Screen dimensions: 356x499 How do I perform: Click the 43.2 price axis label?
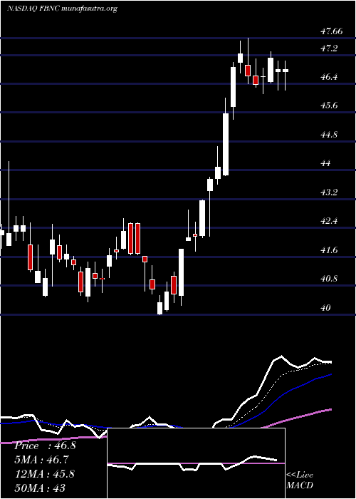click(330, 192)
